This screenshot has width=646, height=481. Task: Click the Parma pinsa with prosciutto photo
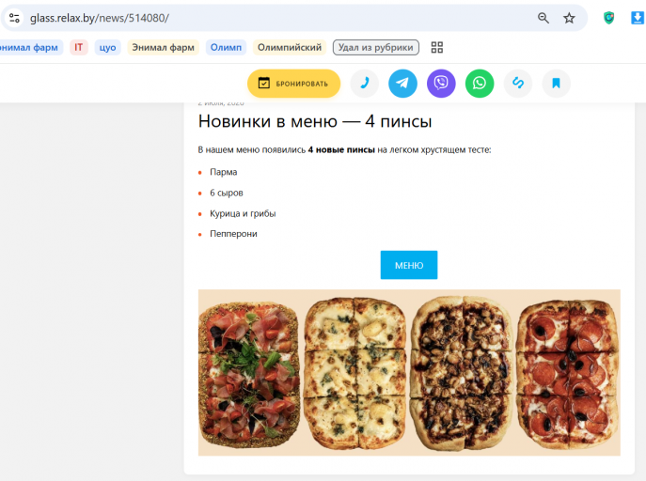pyautogui.click(x=249, y=375)
